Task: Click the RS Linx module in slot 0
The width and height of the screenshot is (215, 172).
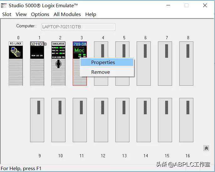Action: coord(16,63)
